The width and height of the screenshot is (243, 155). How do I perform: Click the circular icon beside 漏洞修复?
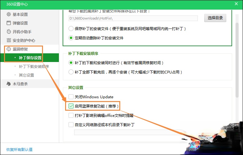9,49
